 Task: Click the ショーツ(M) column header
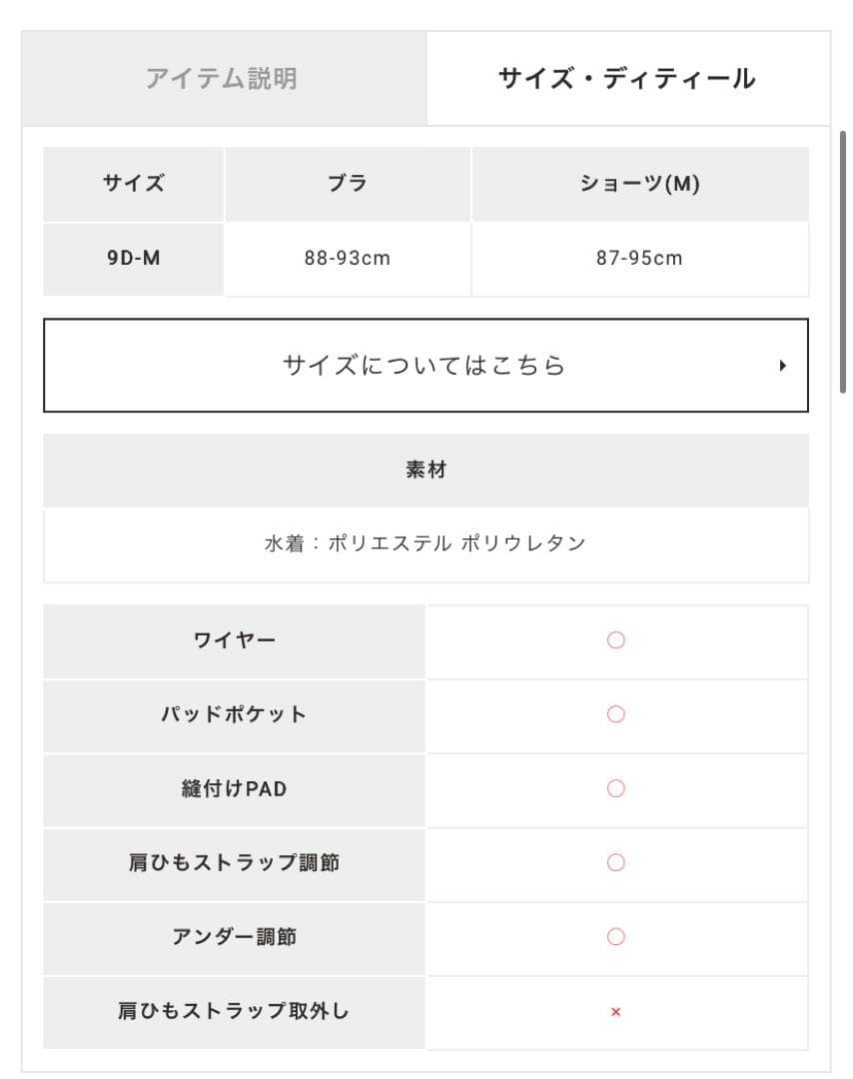pos(639,184)
